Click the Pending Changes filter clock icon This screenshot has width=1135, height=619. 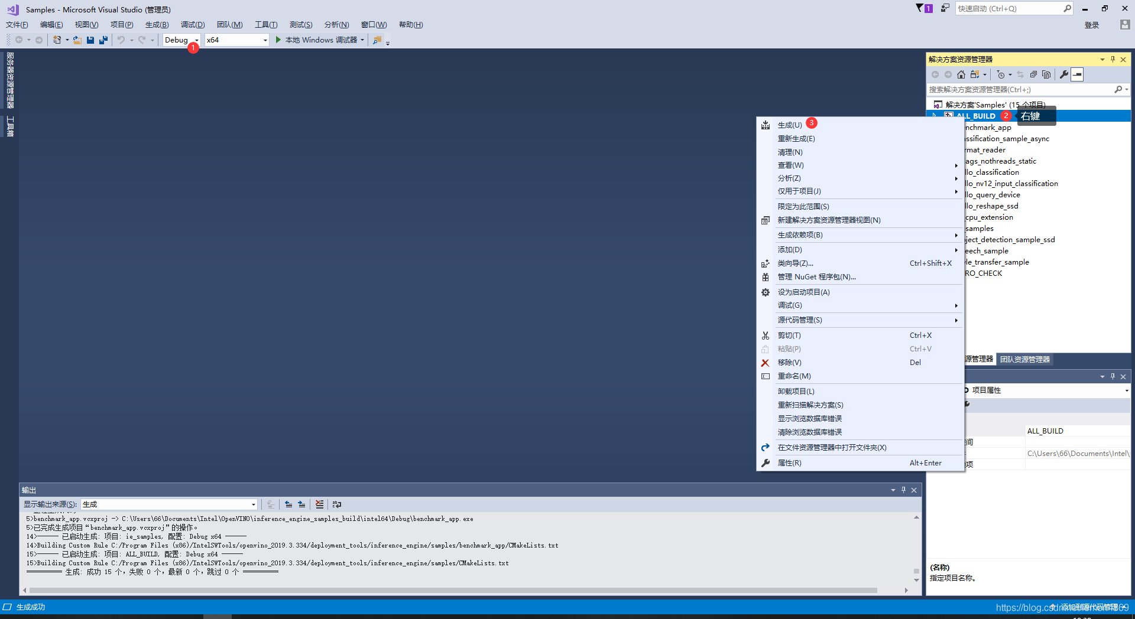coord(1001,74)
